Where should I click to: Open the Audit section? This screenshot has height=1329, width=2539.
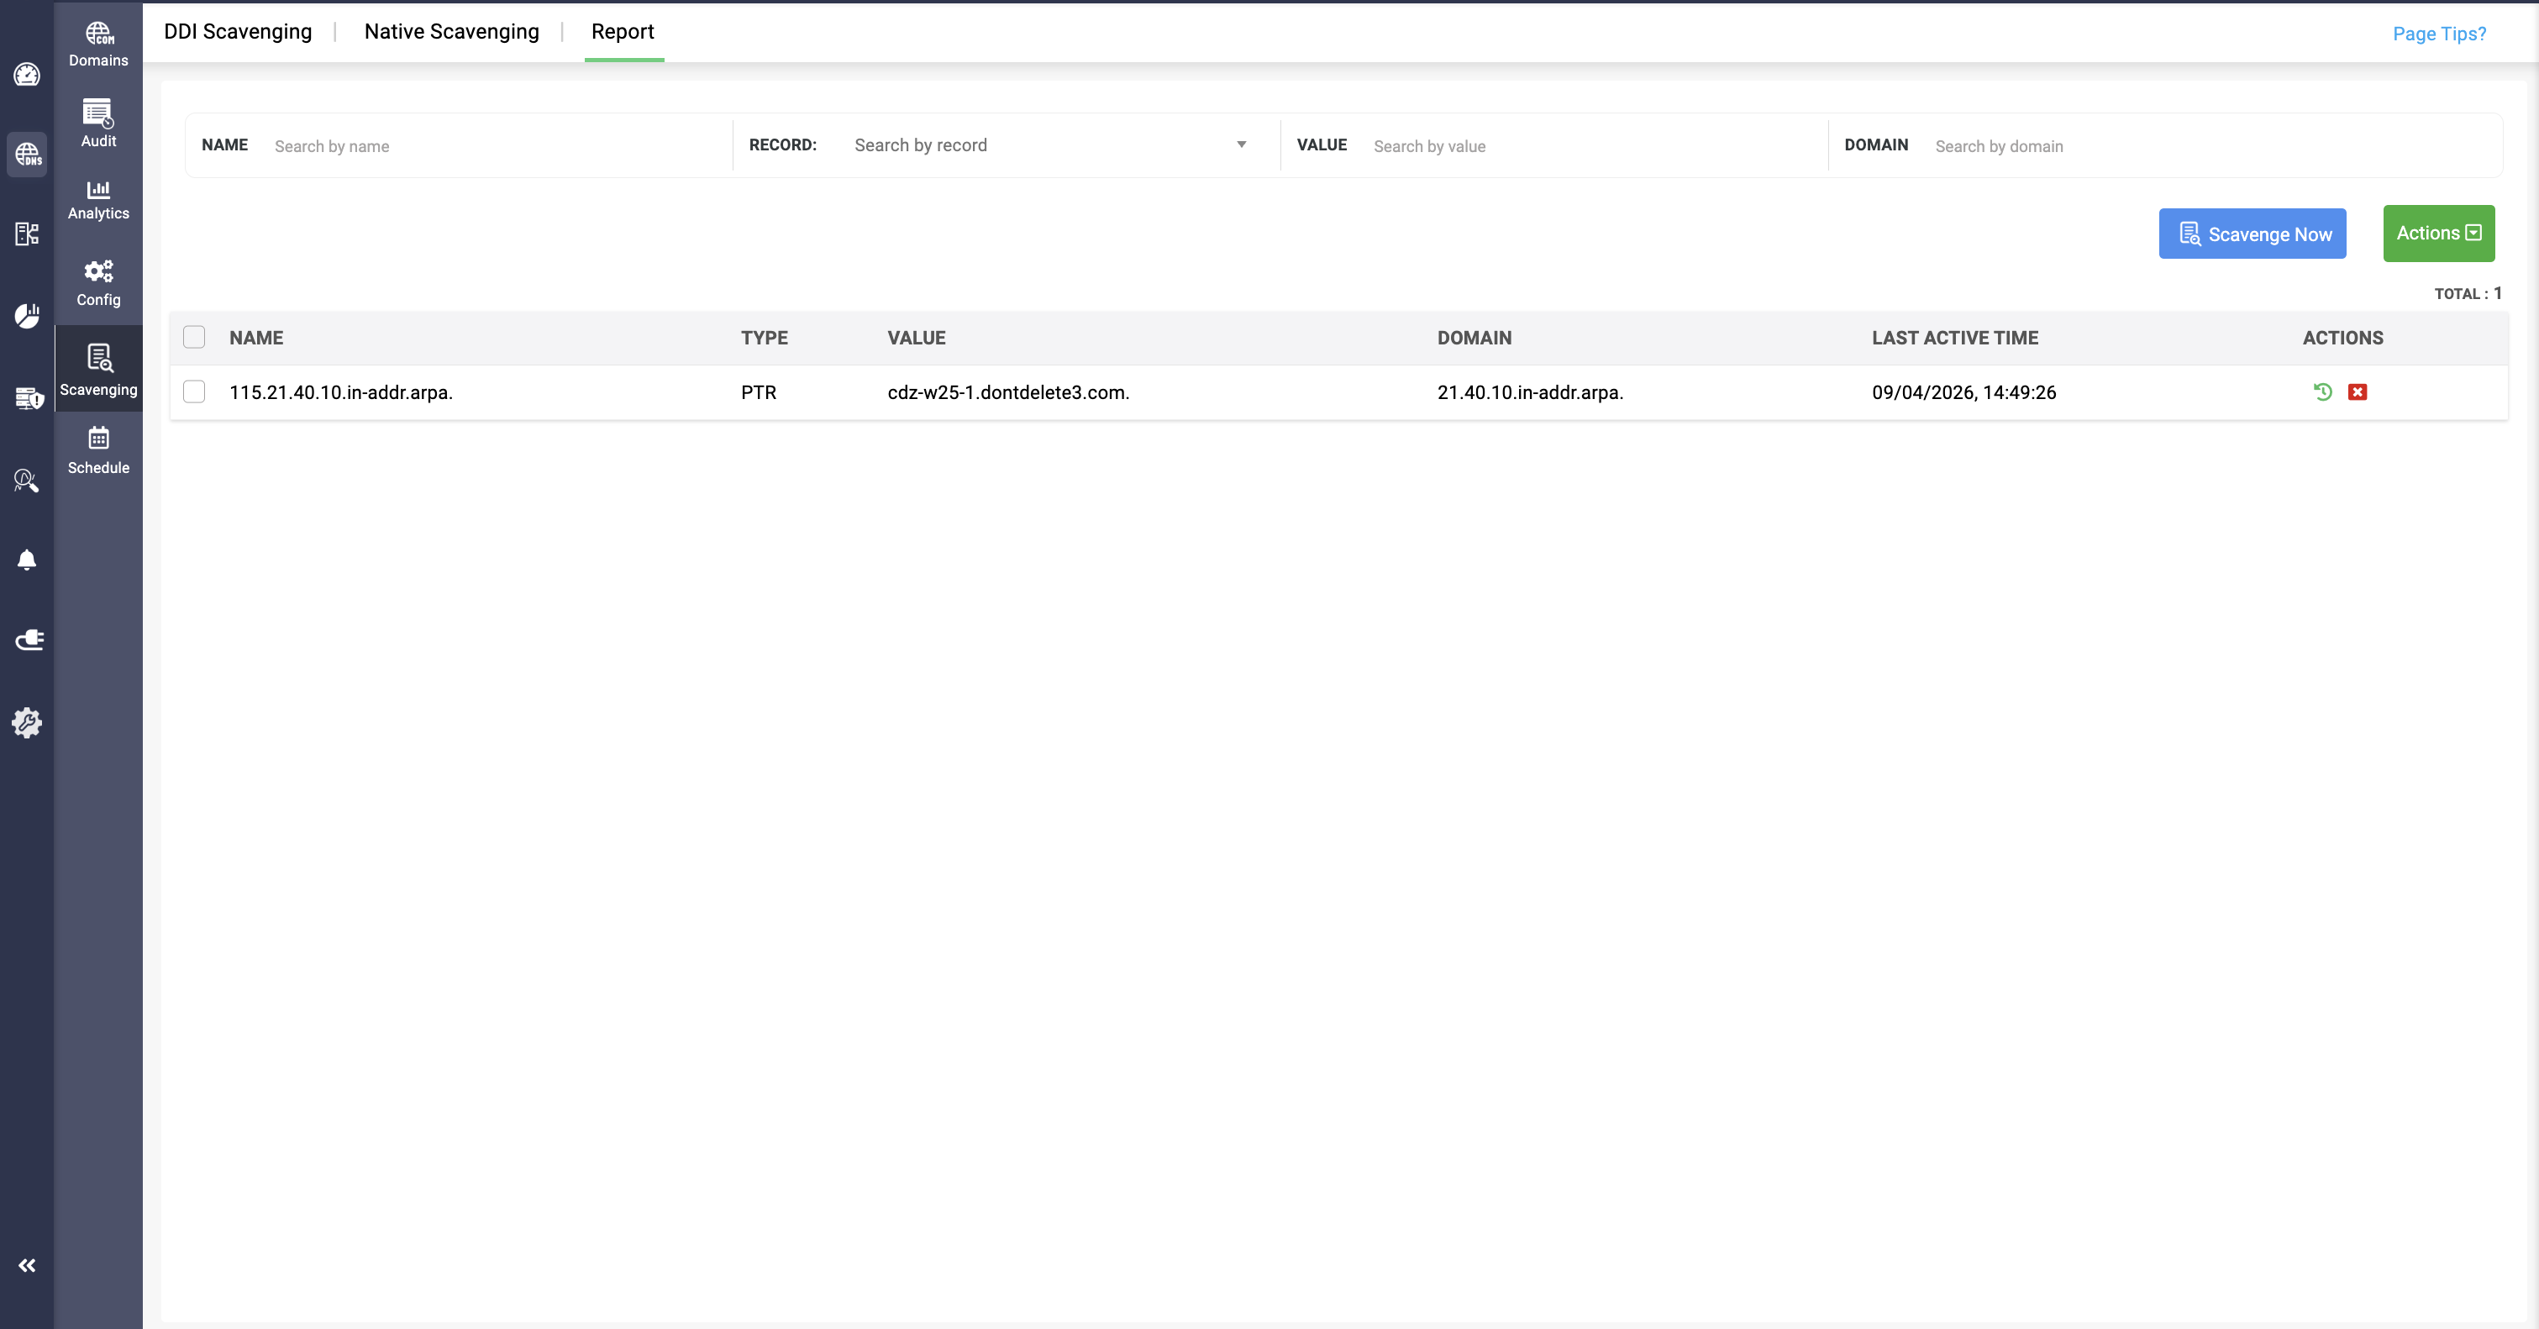click(x=98, y=124)
